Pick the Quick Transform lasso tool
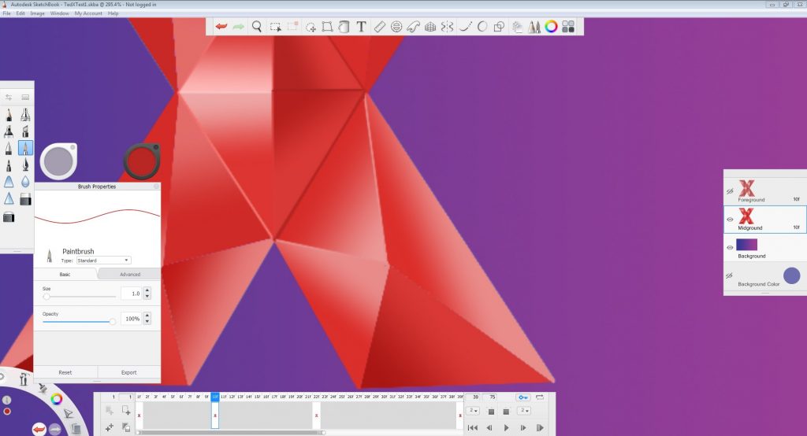The image size is (807, 436). tap(311, 27)
